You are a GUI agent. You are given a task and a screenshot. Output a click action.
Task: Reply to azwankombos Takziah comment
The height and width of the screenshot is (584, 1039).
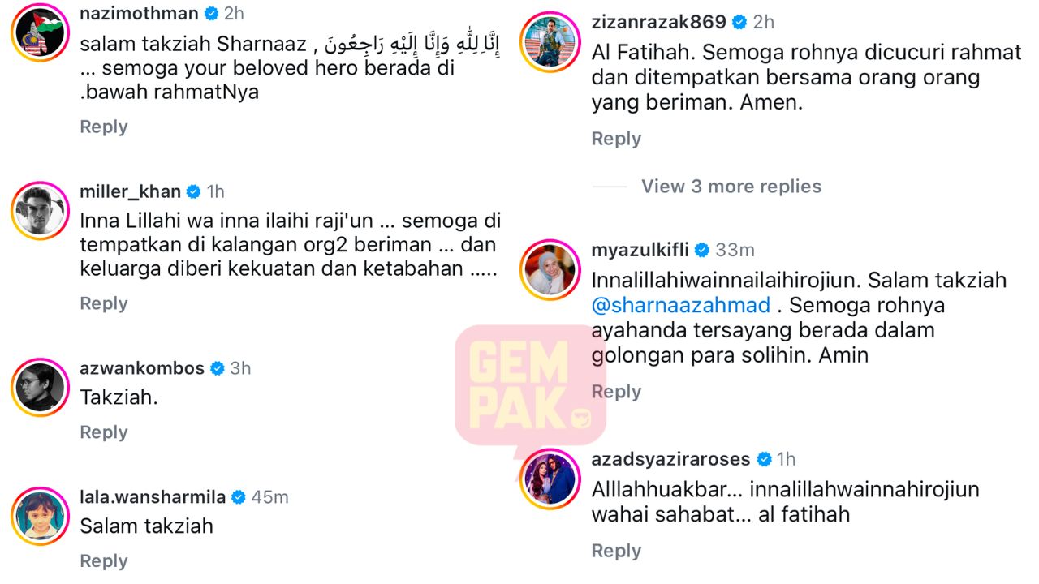104,432
